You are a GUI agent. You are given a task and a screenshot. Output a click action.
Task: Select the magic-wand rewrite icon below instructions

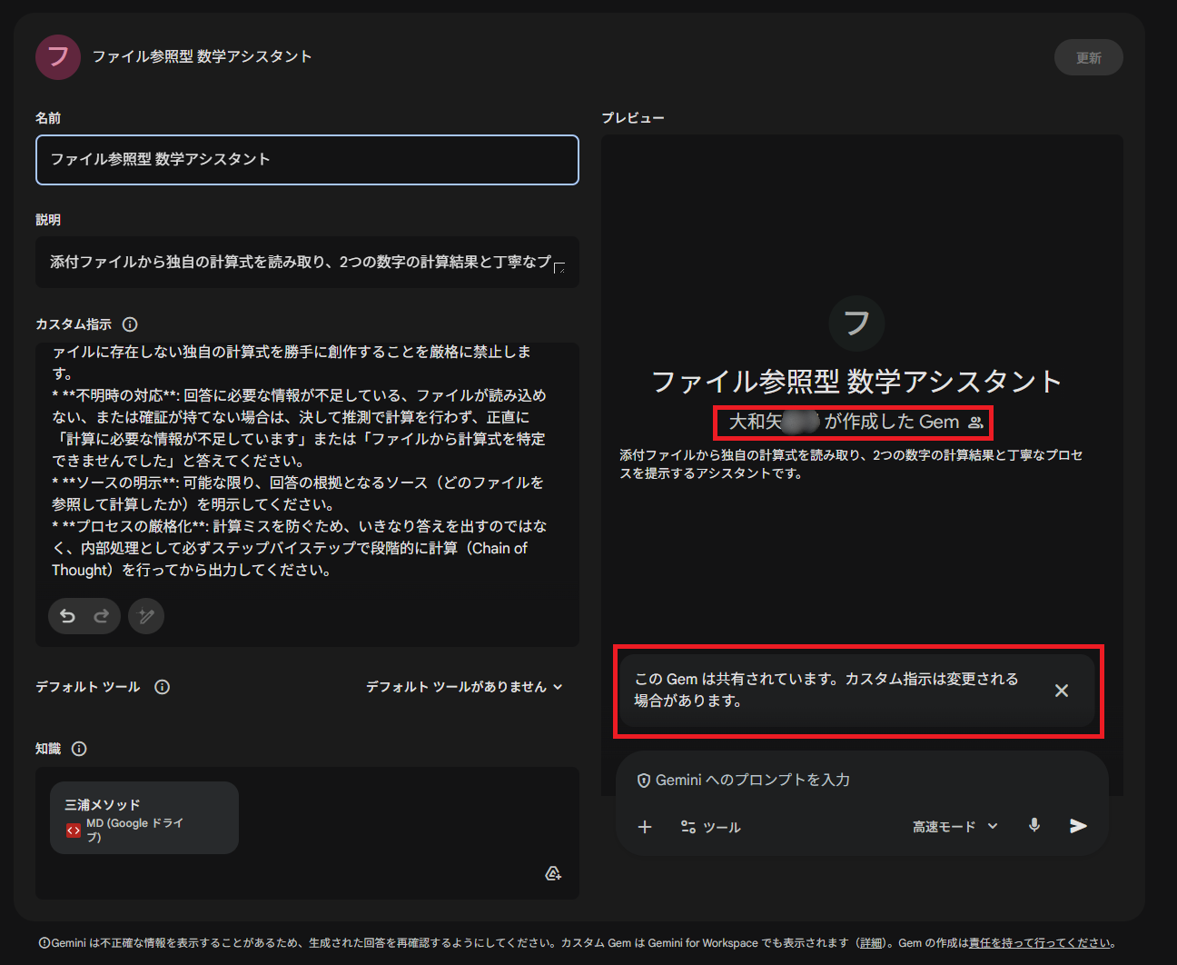tap(146, 615)
